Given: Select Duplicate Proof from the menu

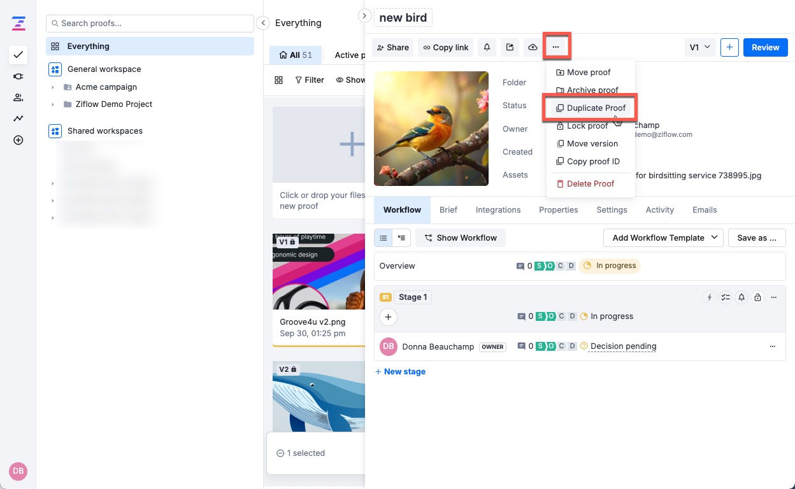Looking at the screenshot, I should [x=596, y=108].
